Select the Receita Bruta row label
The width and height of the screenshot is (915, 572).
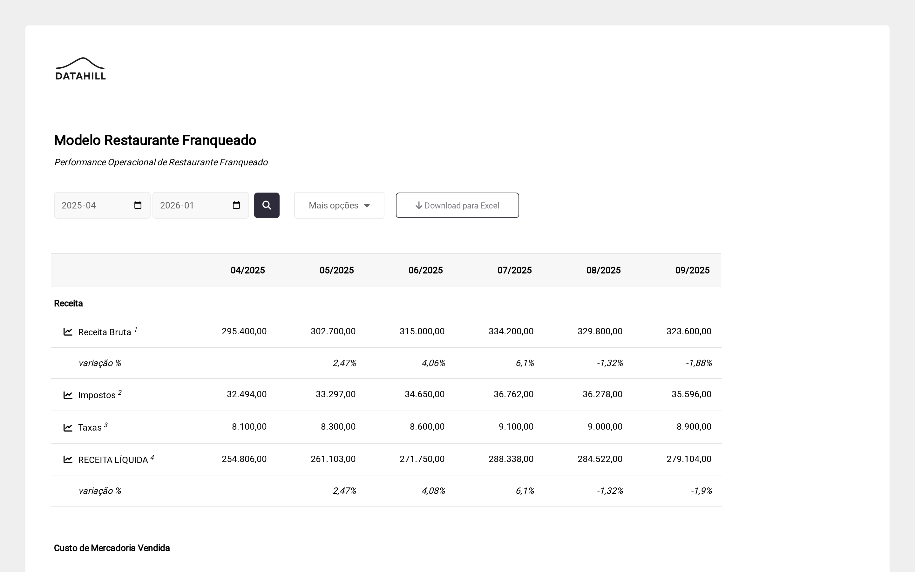104,332
